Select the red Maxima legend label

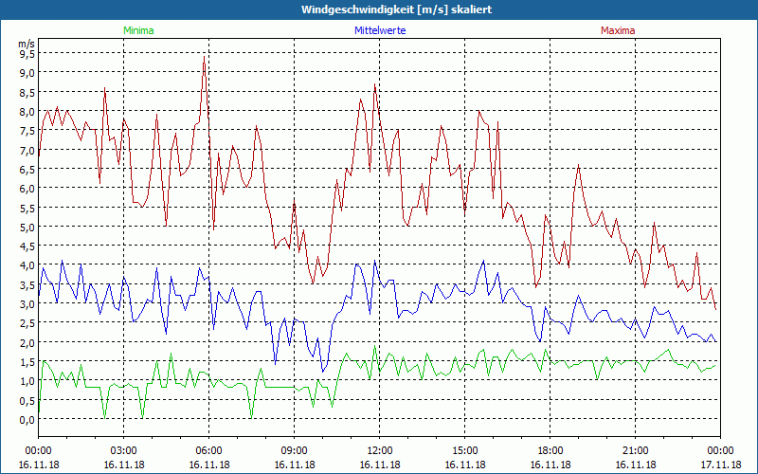coord(618,30)
